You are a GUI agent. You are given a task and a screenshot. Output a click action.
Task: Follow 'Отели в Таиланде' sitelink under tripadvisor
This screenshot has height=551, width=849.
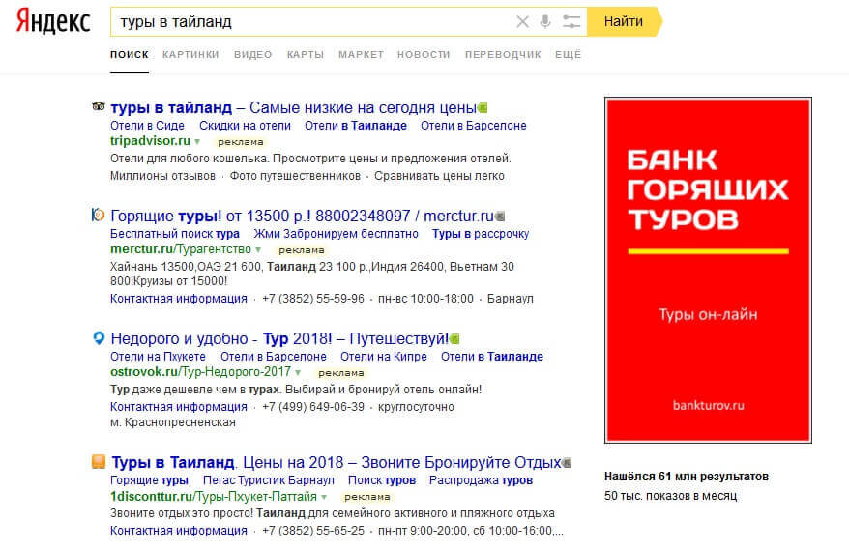[355, 126]
